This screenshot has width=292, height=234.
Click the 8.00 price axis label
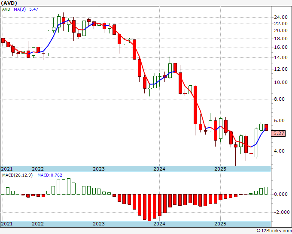tap(280, 99)
